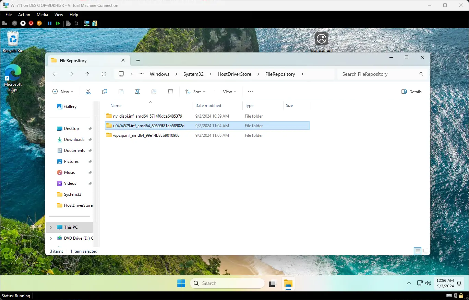Click the white Turn Off (stop) VM icon
Screen dimensions: 469x300
[x=23, y=23]
